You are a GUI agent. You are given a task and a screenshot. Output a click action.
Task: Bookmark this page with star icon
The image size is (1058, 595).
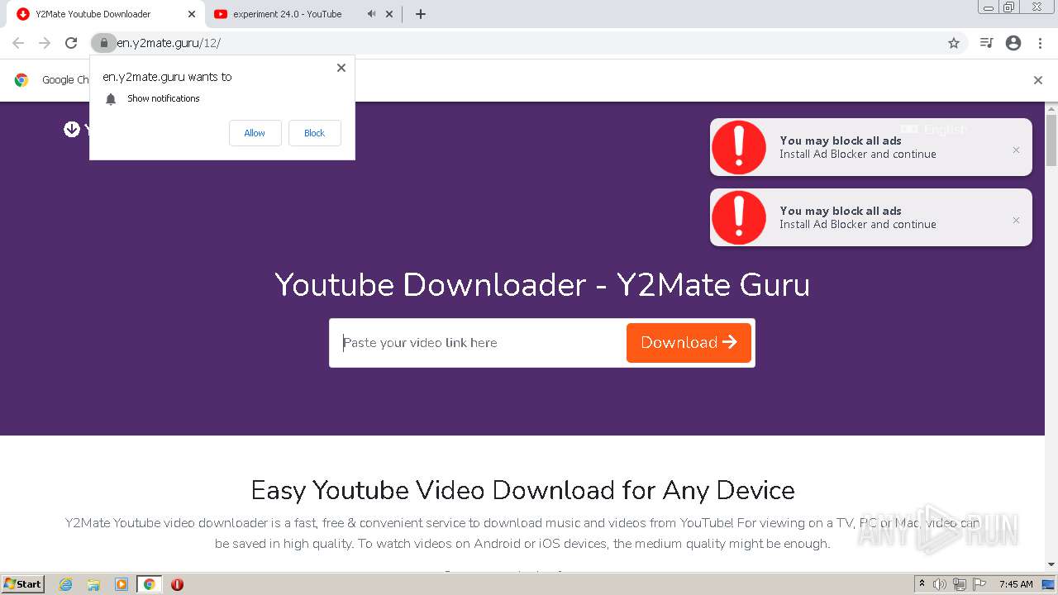pos(954,43)
